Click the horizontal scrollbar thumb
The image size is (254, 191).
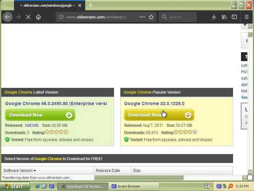coord(139,178)
